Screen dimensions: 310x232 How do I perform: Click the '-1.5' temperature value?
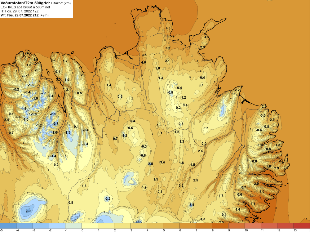(x=67, y=132)
